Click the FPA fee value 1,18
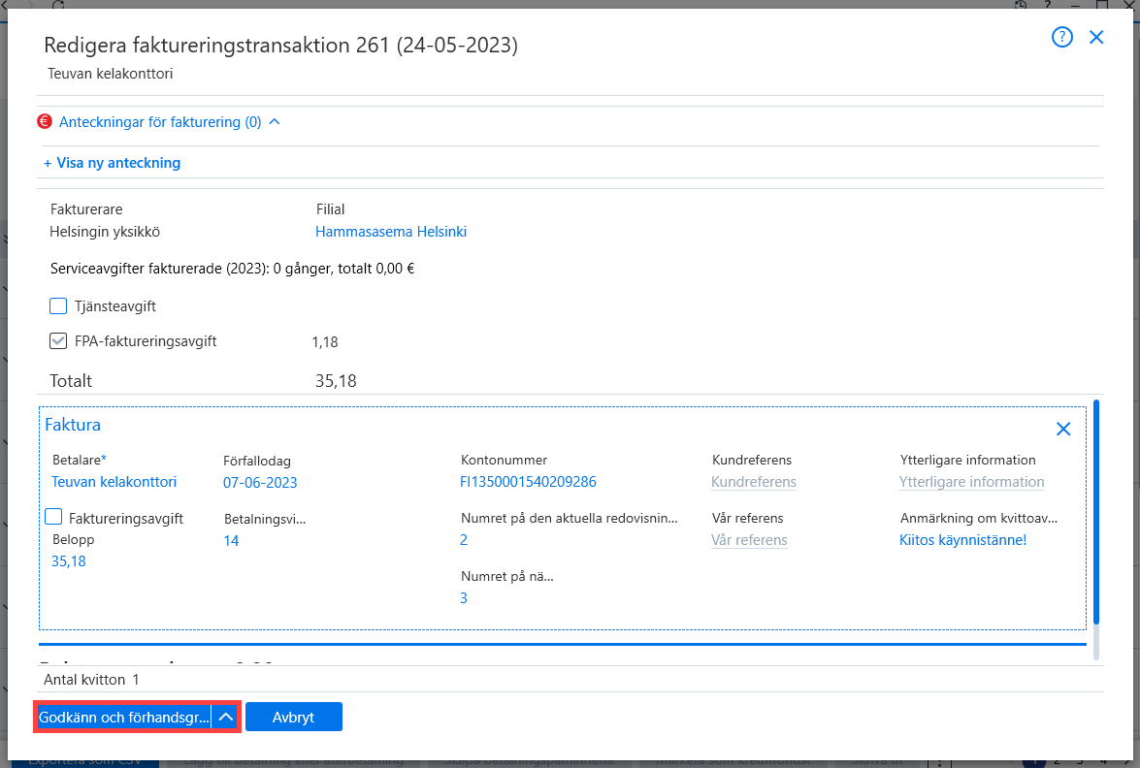The height and width of the screenshot is (768, 1140). coord(325,341)
